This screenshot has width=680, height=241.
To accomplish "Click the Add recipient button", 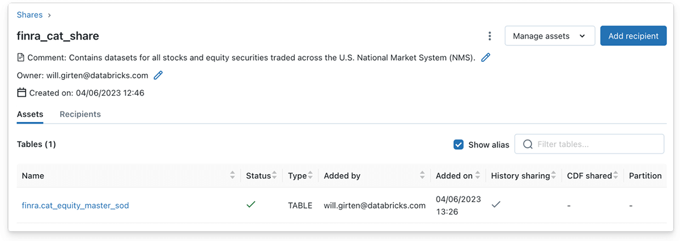I will 633,36.
